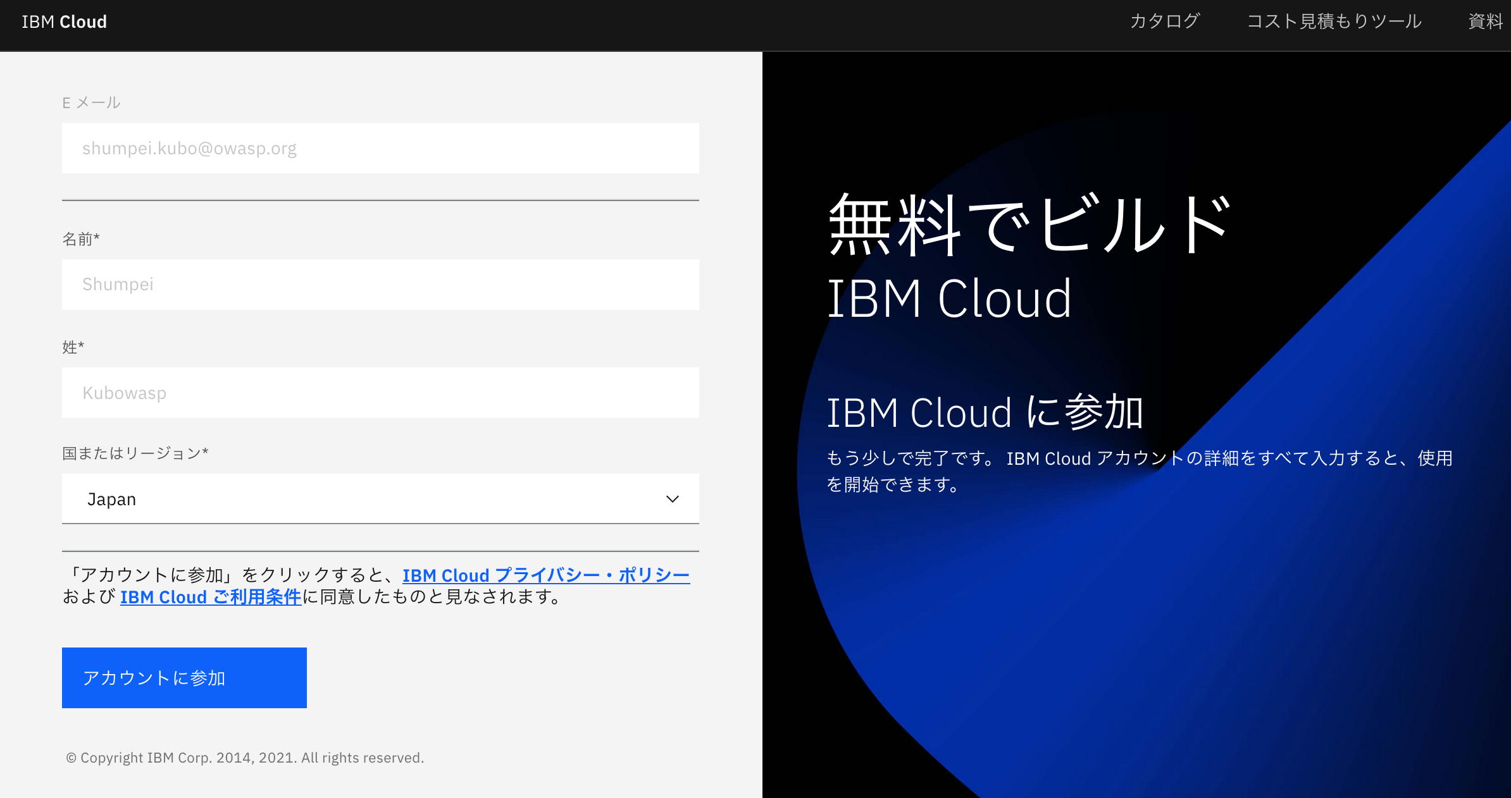Open the IBM Cloud ご利用条件 link
This screenshot has width=1511, height=798.
[x=211, y=596]
